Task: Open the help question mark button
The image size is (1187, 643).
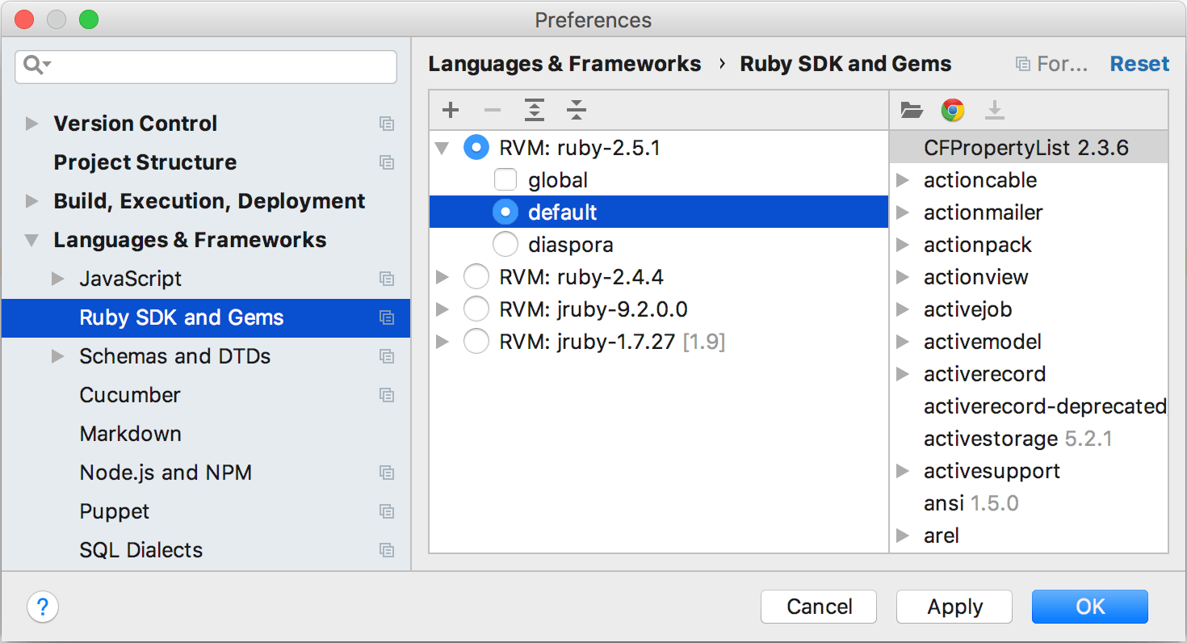Action: pos(43,607)
